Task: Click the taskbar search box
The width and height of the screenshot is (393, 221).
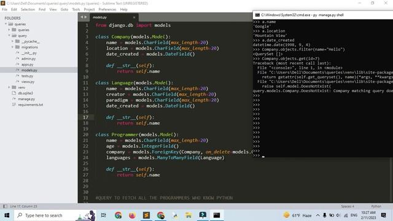Action: pyautogui.click(x=55, y=215)
